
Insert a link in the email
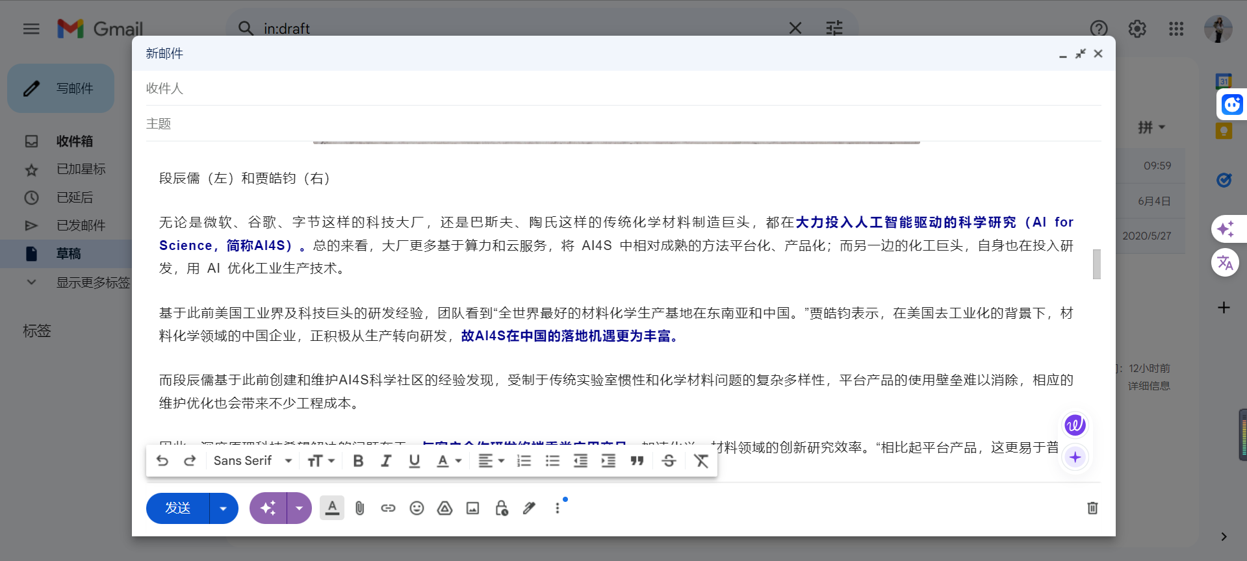388,508
